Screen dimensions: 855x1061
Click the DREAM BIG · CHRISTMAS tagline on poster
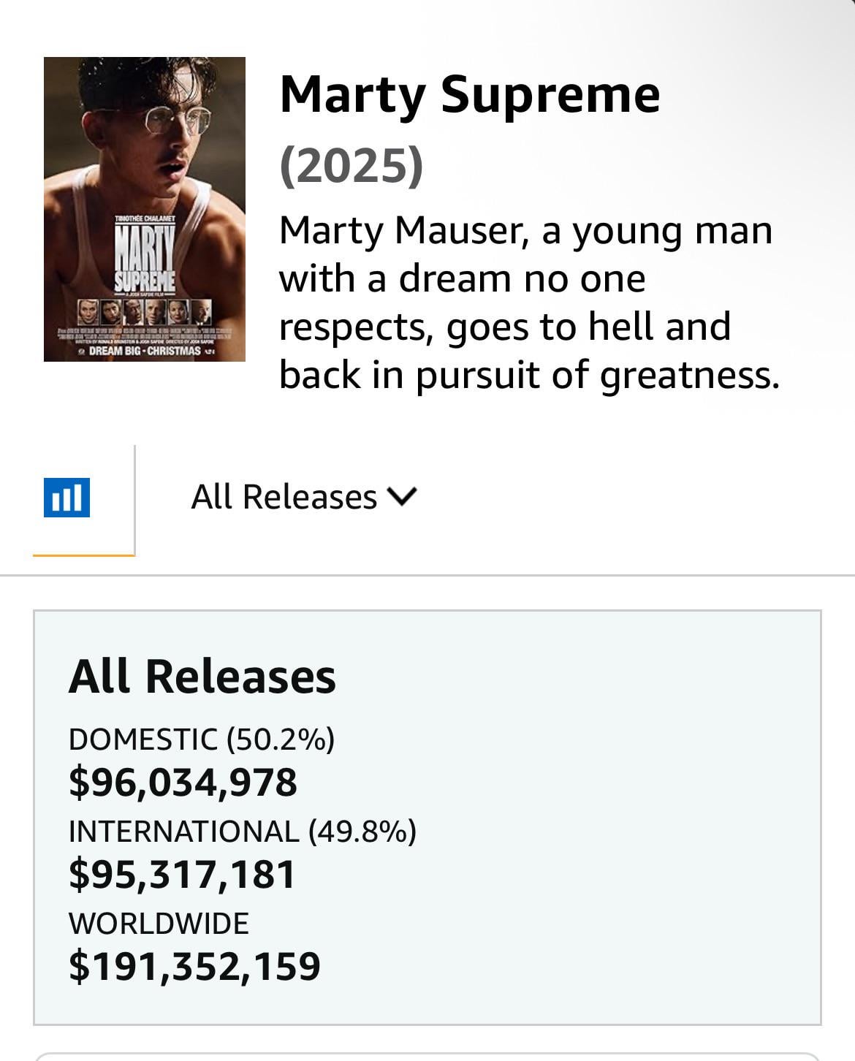pos(145,351)
